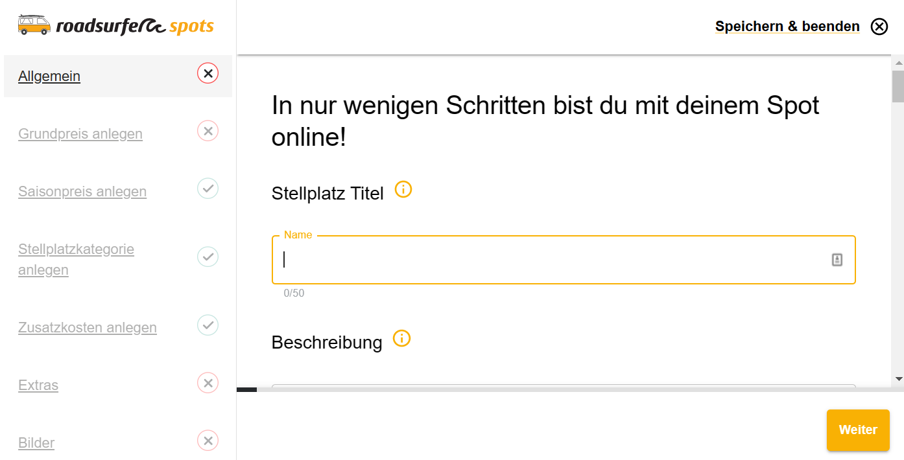
Task: Click the checkmark icon beside Saisonpreis anlegen
Action: coord(208,189)
